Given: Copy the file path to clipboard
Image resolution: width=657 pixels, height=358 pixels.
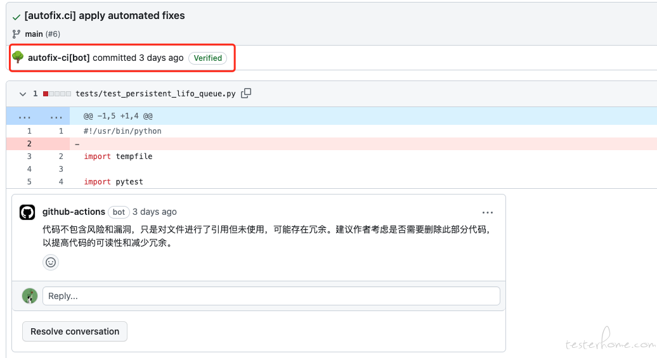Looking at the screenshot, I should (246, 93).
